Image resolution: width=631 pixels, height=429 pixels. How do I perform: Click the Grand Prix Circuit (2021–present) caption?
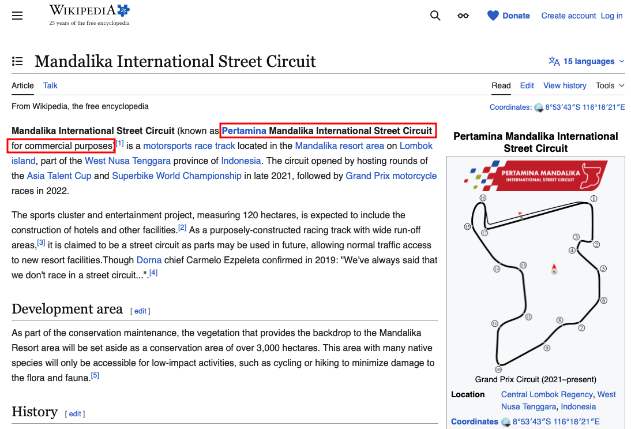pyautogui.click(x=536, y=379)
